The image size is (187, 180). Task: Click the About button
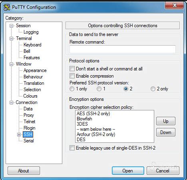tap(24, 171)
